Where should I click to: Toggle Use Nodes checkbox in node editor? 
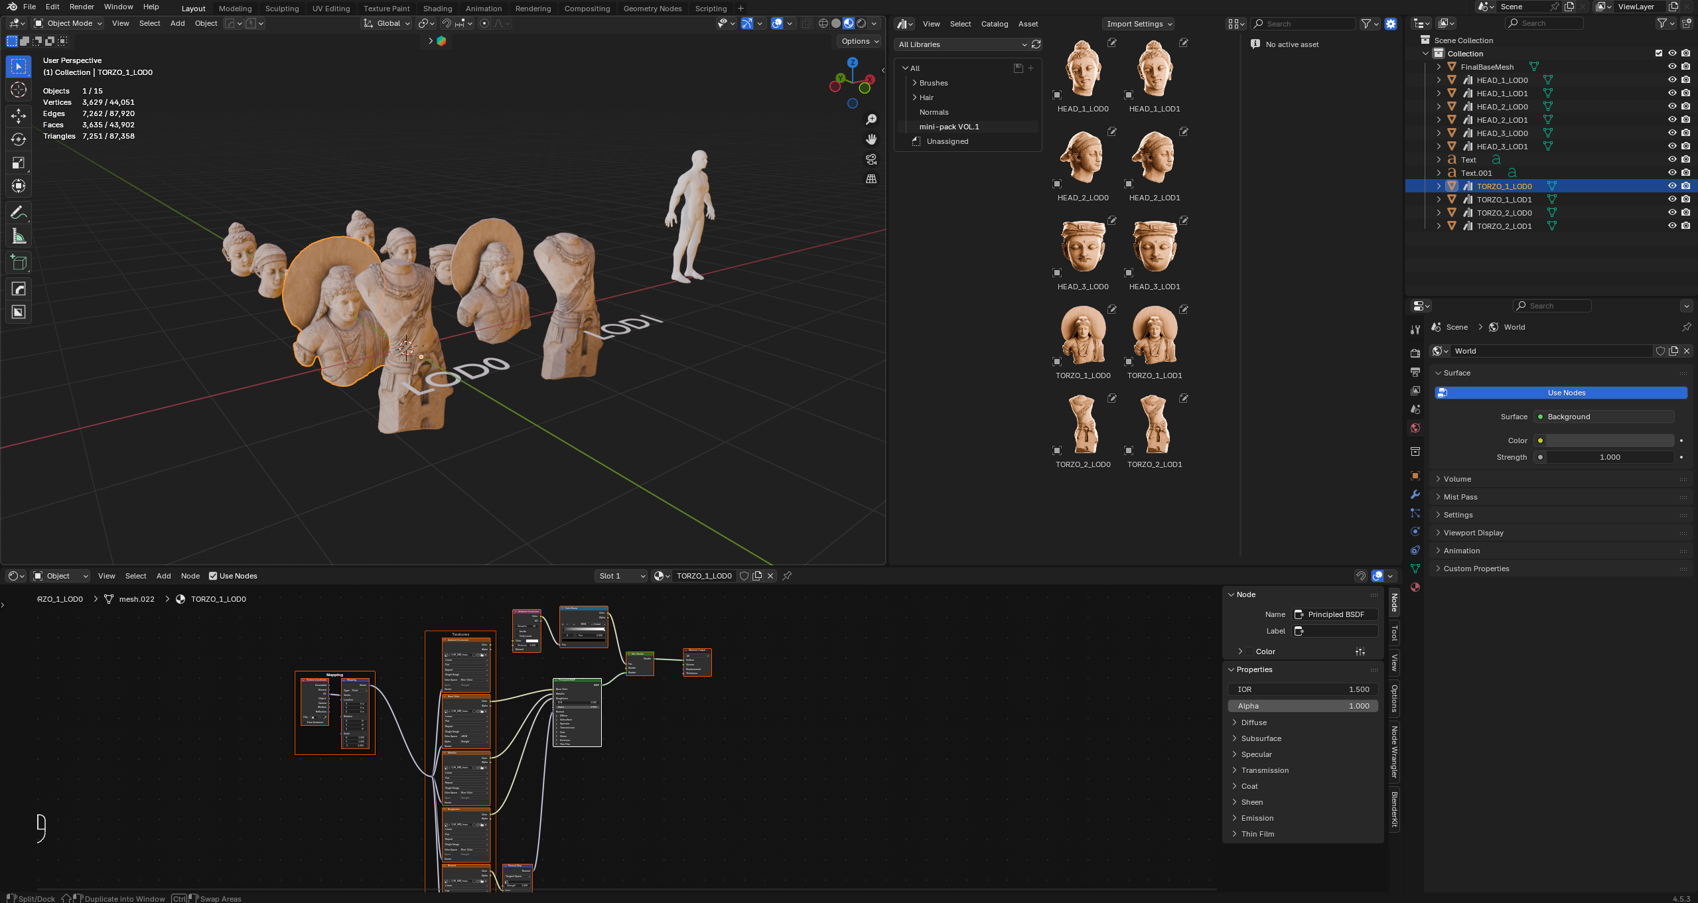coord(213,576)
